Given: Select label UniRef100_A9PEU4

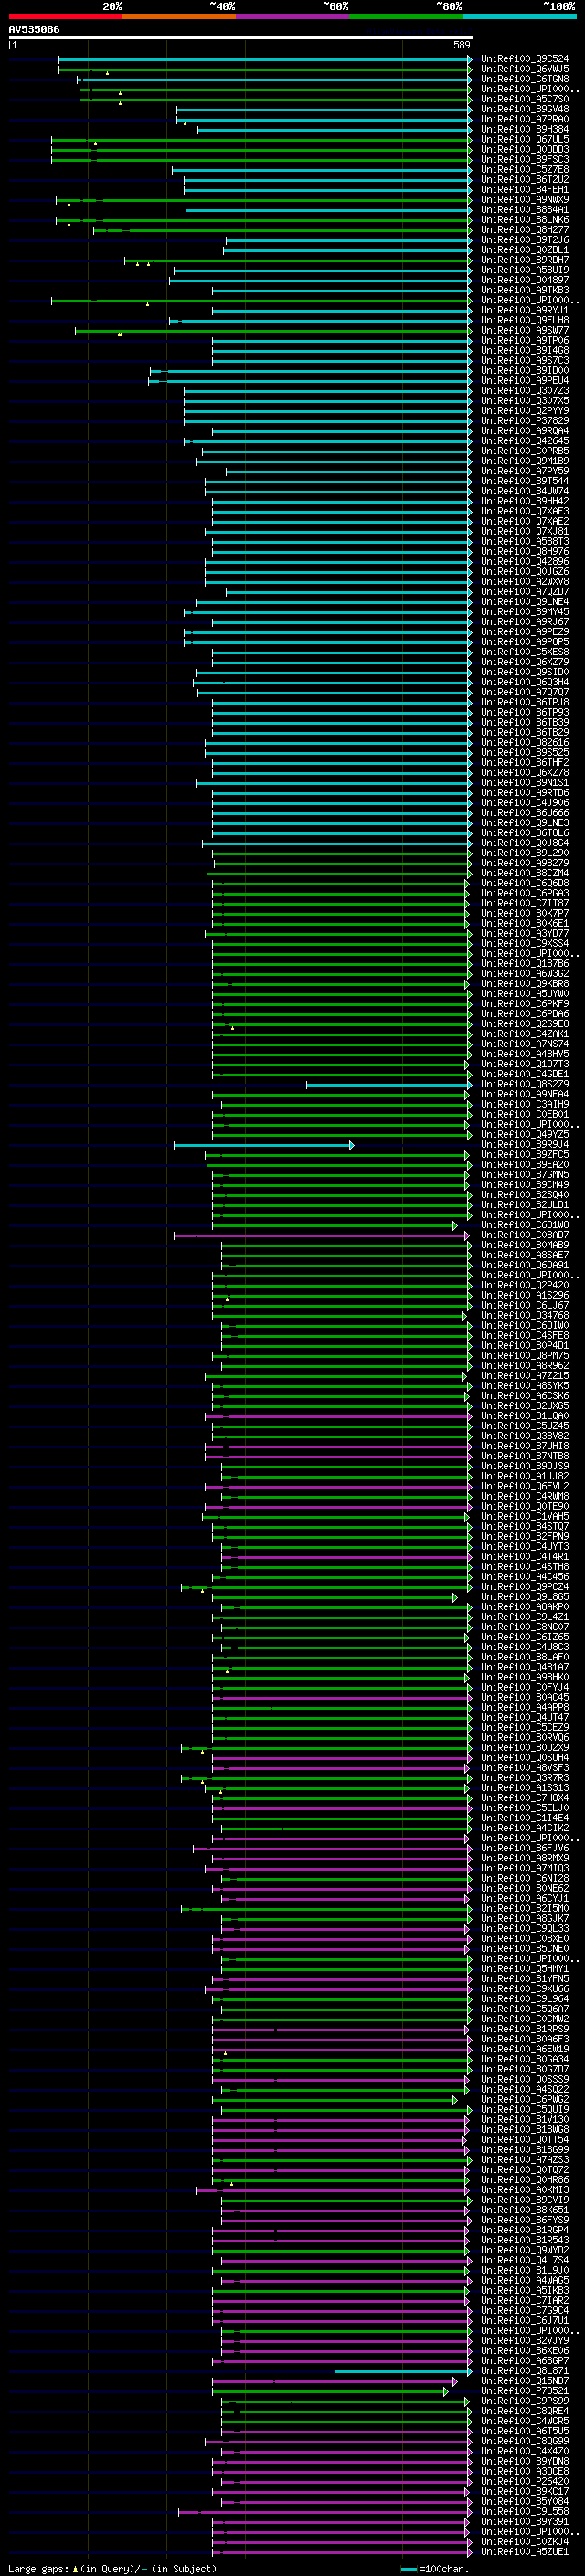Looking at the screenshot, I should (525, 381).
